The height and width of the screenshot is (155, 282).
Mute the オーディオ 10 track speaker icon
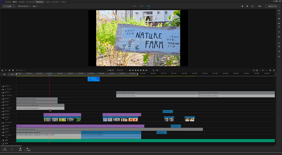point(3,96)
